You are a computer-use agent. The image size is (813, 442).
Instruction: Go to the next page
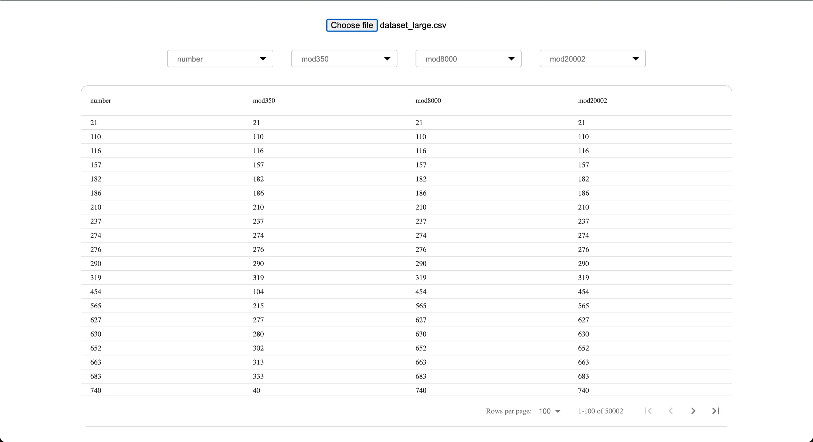tap(693, 411)
